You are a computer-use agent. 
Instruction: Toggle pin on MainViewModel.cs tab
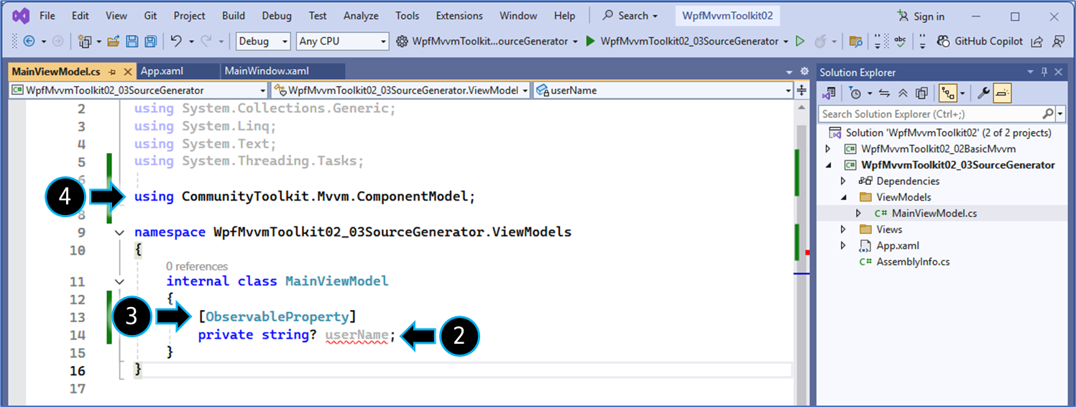point(112,72)
